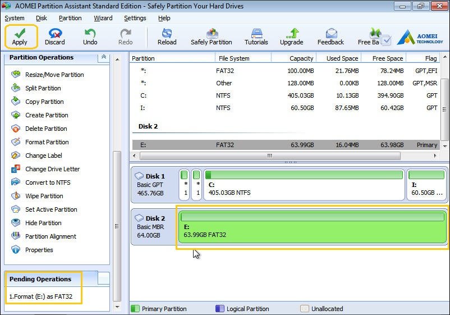Click the partition list's right scroll arrow
Viewport: 450px width, 315px height.
[x=435, y=156]
